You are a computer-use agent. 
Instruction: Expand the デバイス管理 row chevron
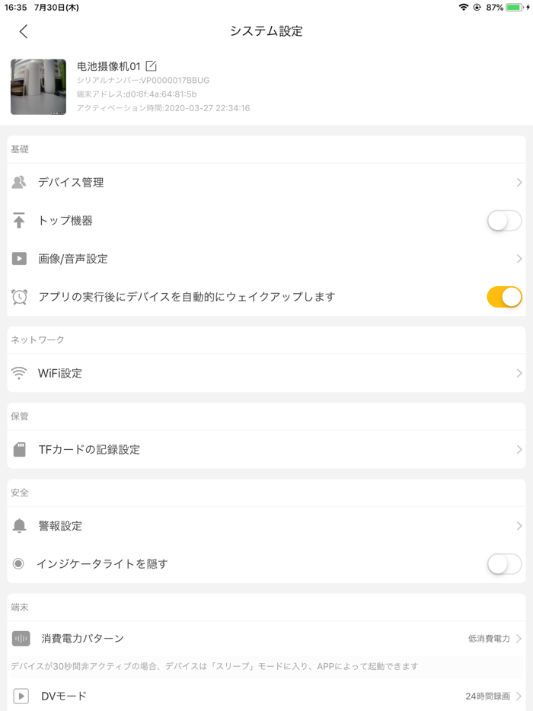tap(521, 182)
